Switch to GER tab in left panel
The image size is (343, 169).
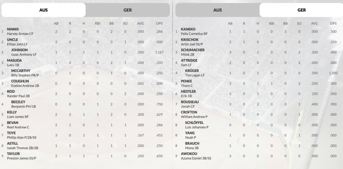128,10
